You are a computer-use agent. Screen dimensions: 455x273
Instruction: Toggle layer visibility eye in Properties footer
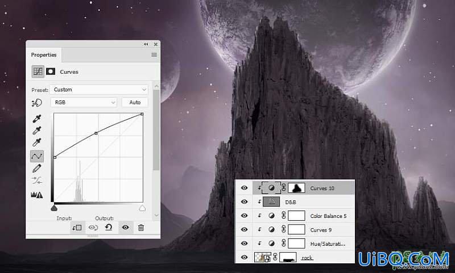[125, 228]
